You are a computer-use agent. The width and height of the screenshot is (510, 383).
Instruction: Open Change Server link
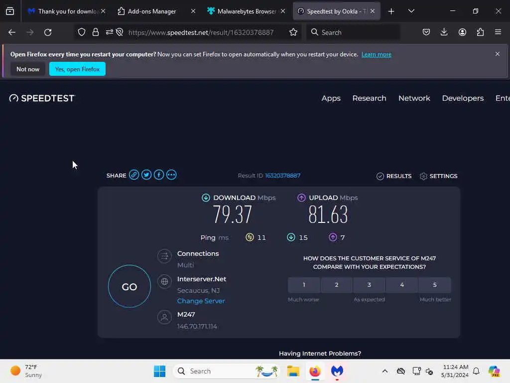[201, 301]
